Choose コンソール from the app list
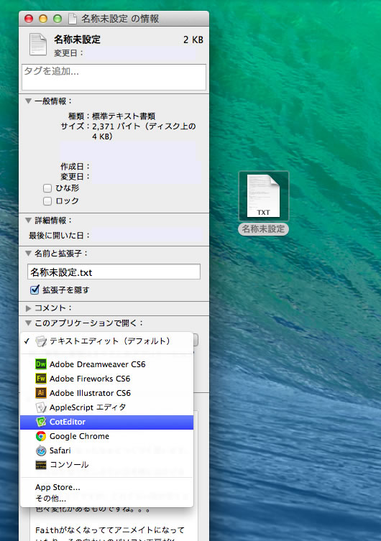The height and width of the screenshot is (541, 381). (x=106, y=465)
